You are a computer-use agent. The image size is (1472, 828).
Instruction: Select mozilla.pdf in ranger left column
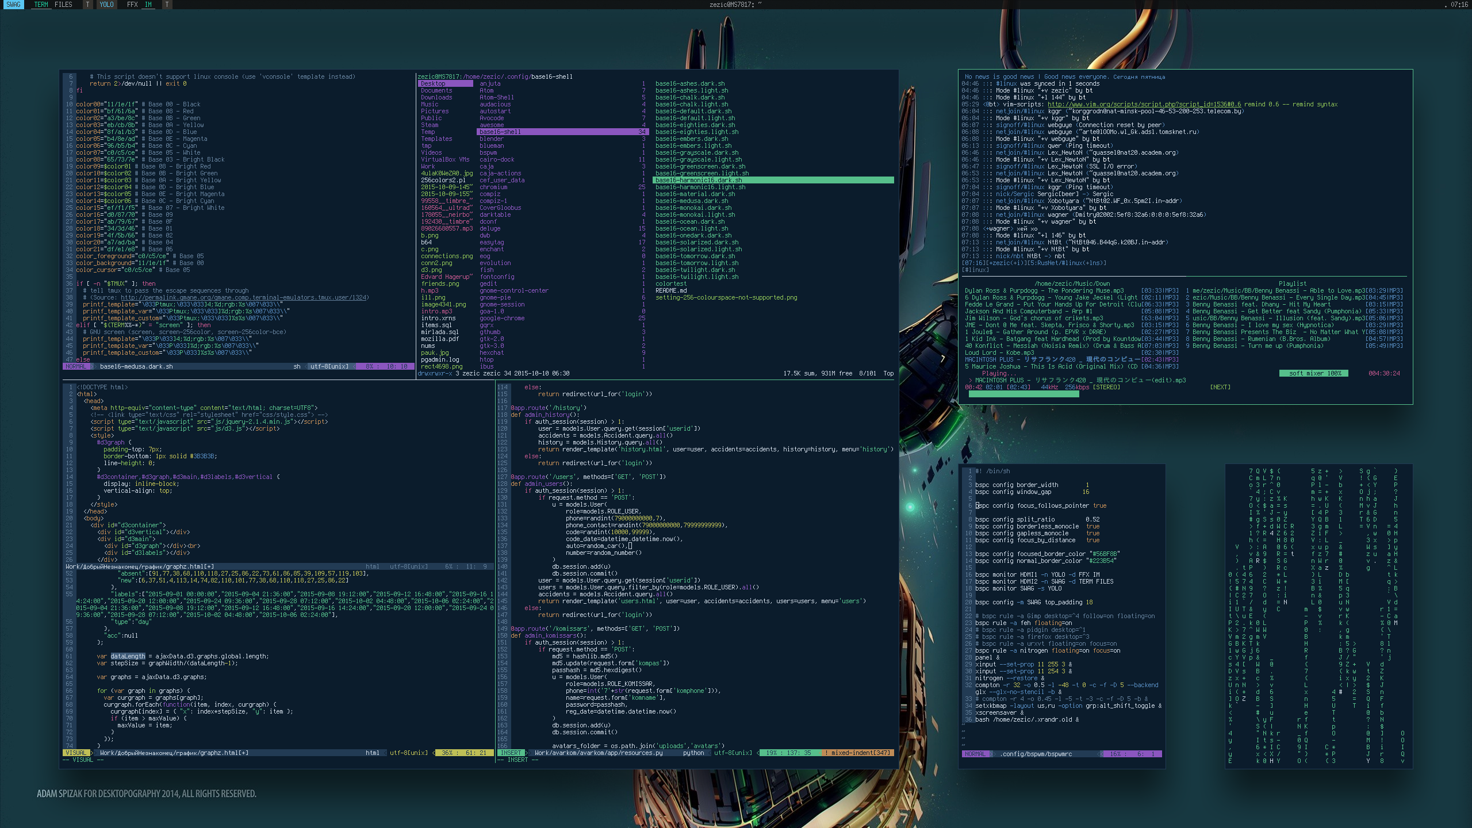click(x=440, y=339)
